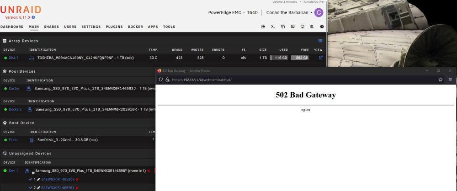Open the Cache device link

14,88
